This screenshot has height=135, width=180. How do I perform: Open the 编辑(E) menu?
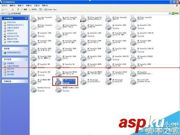pos(13,5)
